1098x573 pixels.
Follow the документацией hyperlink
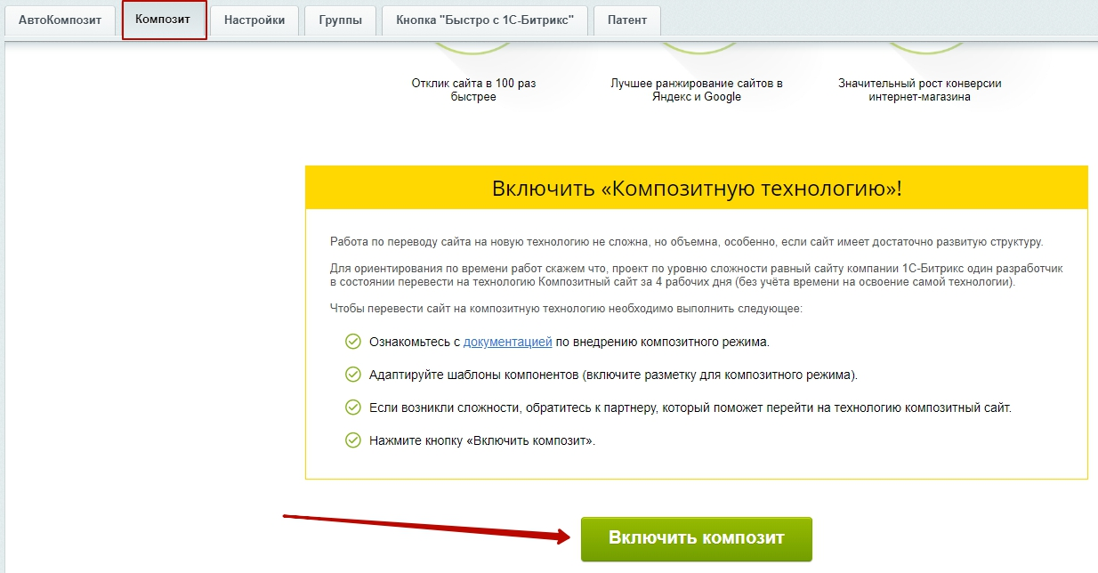point(507,342)
